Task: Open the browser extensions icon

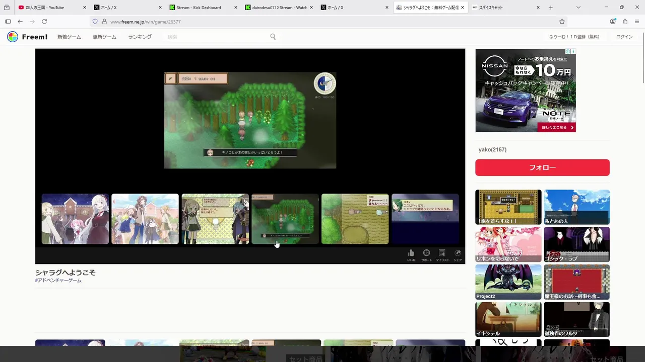Action: [625, 22]
